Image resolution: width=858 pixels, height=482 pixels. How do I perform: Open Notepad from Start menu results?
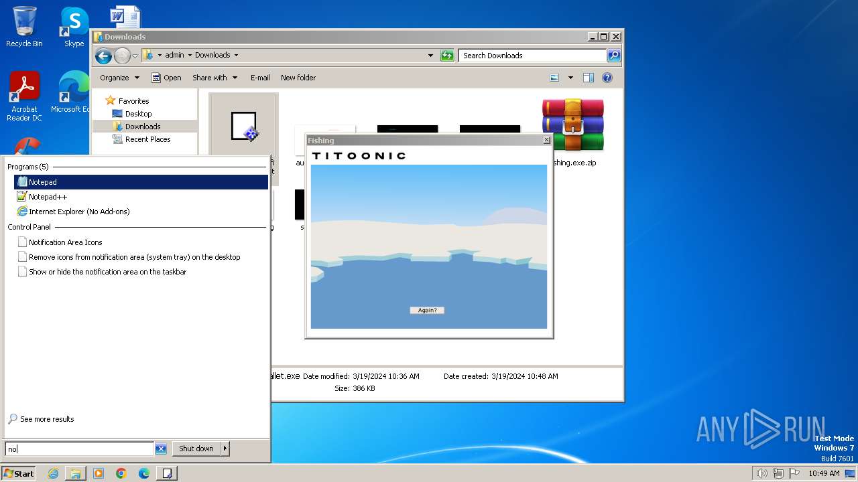pyautogui.click(x=141, y=182)
